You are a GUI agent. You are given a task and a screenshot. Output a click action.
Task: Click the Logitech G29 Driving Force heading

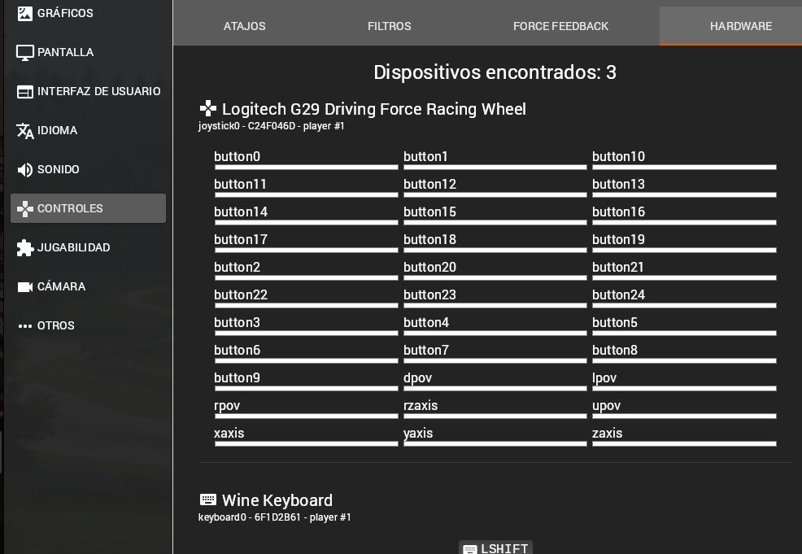(x=374, y=109)
